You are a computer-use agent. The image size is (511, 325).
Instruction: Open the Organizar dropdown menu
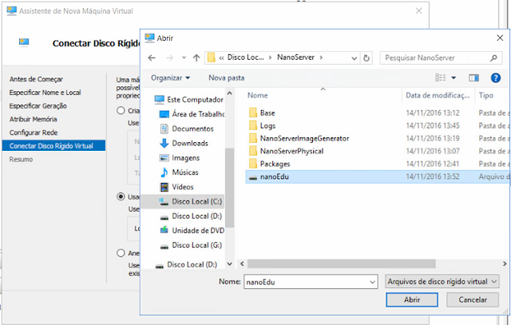[x=170, y=78]
